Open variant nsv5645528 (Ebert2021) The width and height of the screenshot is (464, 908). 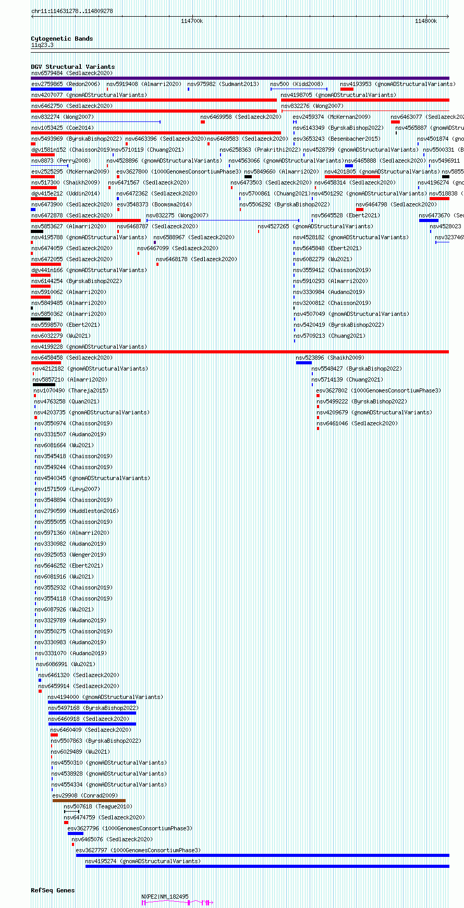click(x=346, y=215)
